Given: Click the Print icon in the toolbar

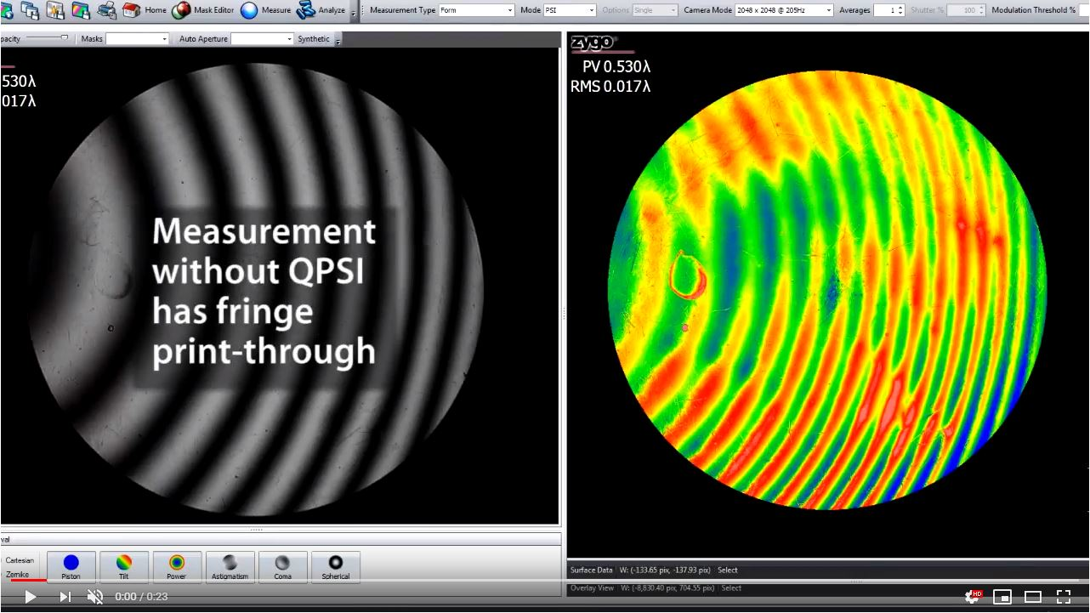Looking at the screenshot, I should 107,10.
